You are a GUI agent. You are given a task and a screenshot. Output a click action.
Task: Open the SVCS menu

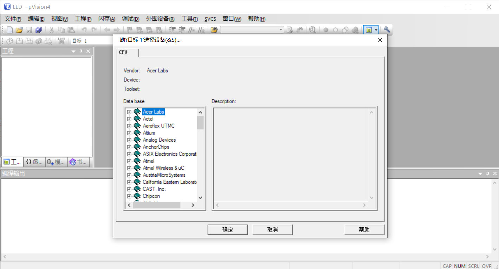pyautogui.click(x=210, y=19)
